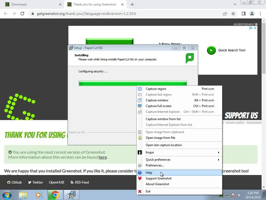Screen dimensions: 266x200
Task: Click the Chrome taskbar icon
Action: (55, 195)
